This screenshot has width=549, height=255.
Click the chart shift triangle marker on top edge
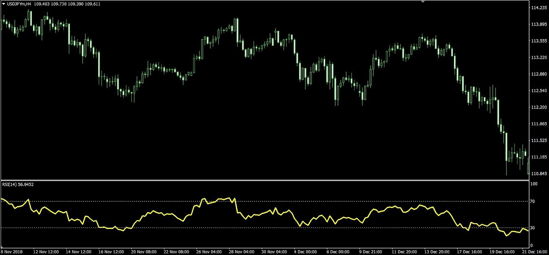[x=423, y=2]
